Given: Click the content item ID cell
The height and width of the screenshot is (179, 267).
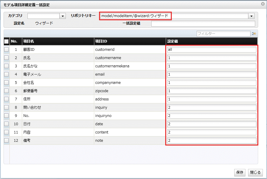Looking at the screenshot, I should pos(130,132).
